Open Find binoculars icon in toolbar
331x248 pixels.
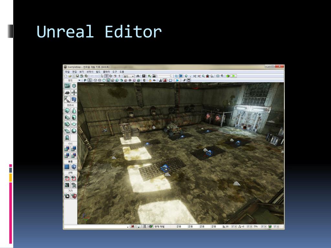138,76
